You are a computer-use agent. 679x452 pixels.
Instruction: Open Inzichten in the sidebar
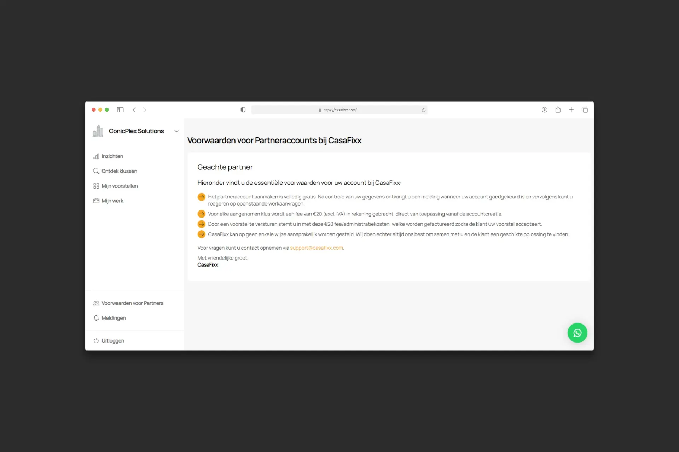pyautogui.click(x=112, y=156)
